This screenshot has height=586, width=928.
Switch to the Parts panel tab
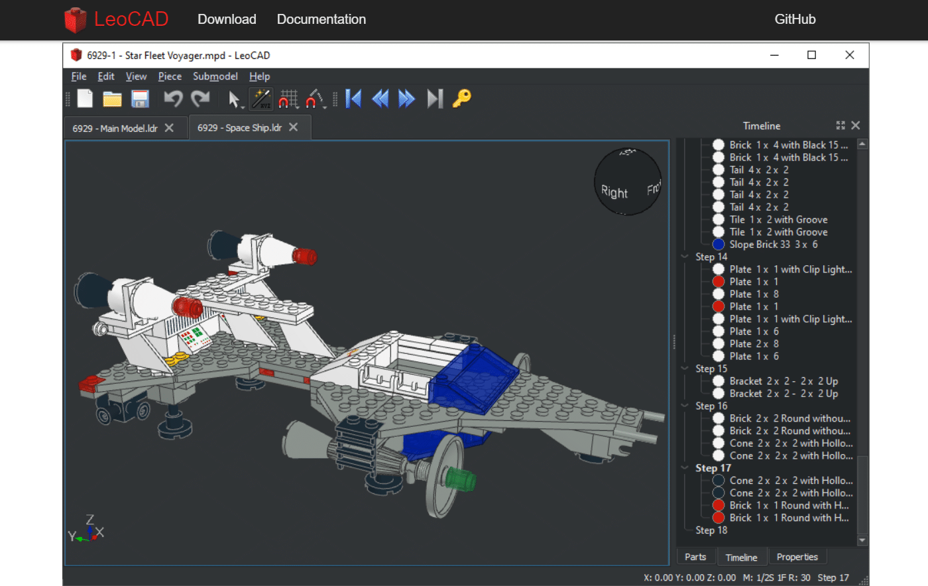point(695,557)
